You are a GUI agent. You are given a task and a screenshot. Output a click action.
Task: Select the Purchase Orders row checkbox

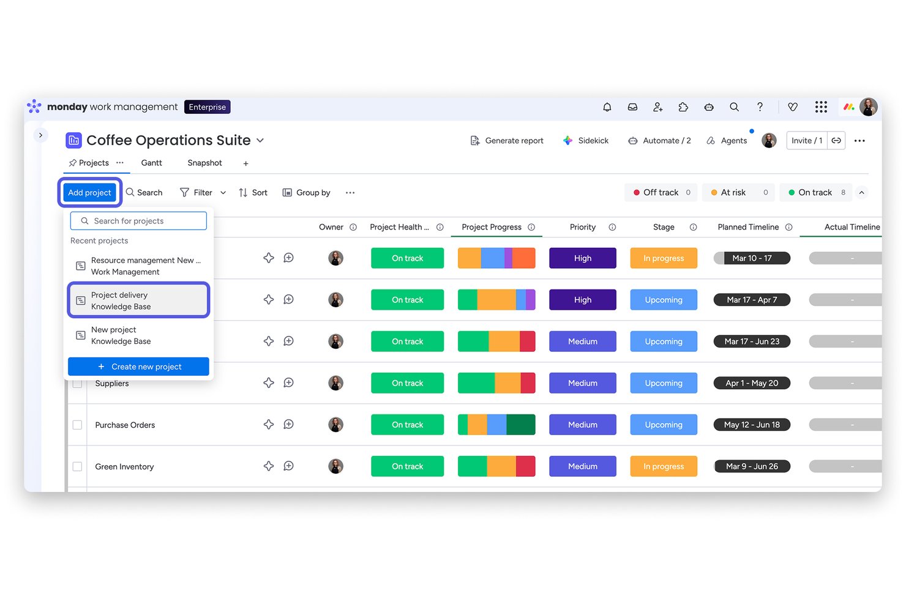click(77, 425)
